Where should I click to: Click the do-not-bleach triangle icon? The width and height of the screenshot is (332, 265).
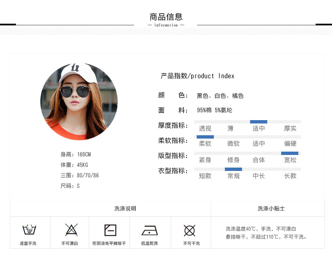[71, 230]
